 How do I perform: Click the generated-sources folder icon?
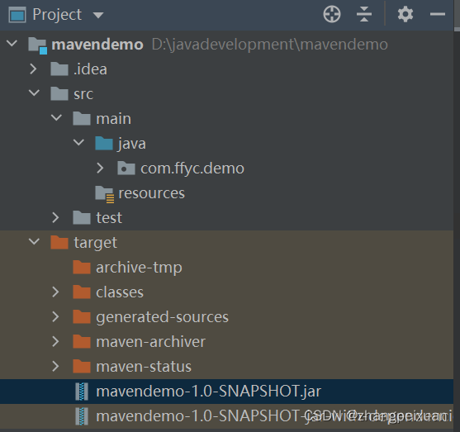point(82,316)
